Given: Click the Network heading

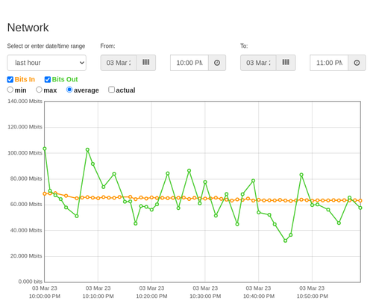Looking at the screenshot, I should click(x=28, y=28).
